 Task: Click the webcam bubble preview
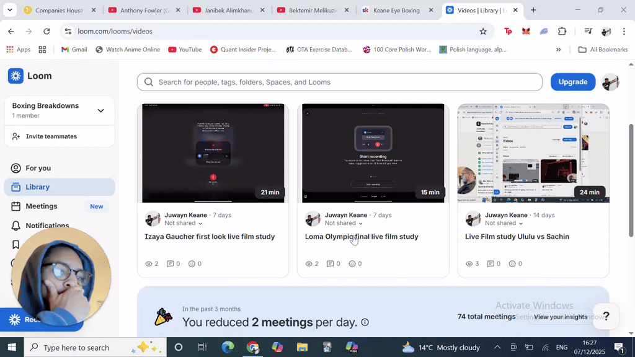tap(61, 276)
